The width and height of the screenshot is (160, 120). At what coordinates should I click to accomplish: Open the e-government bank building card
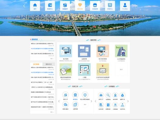point(66,51)
